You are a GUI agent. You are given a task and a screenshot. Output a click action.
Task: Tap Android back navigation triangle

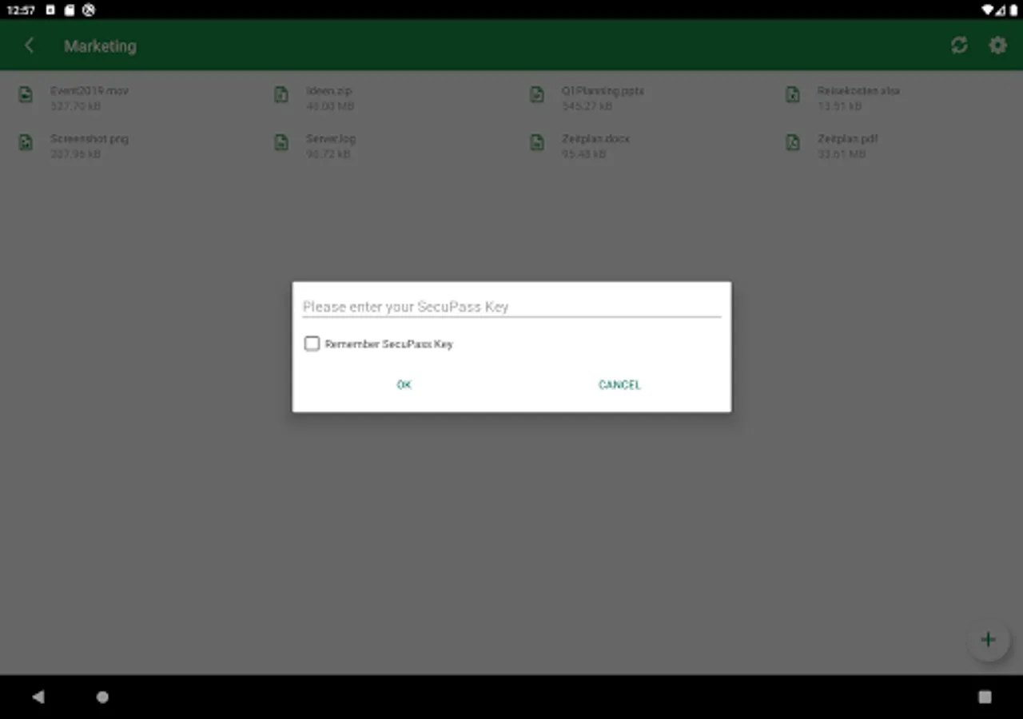click(38, 697)
